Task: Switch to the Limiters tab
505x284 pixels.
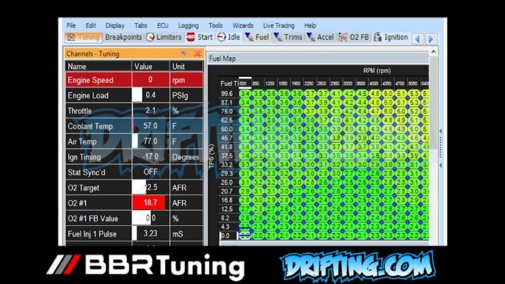Action: 163,37
